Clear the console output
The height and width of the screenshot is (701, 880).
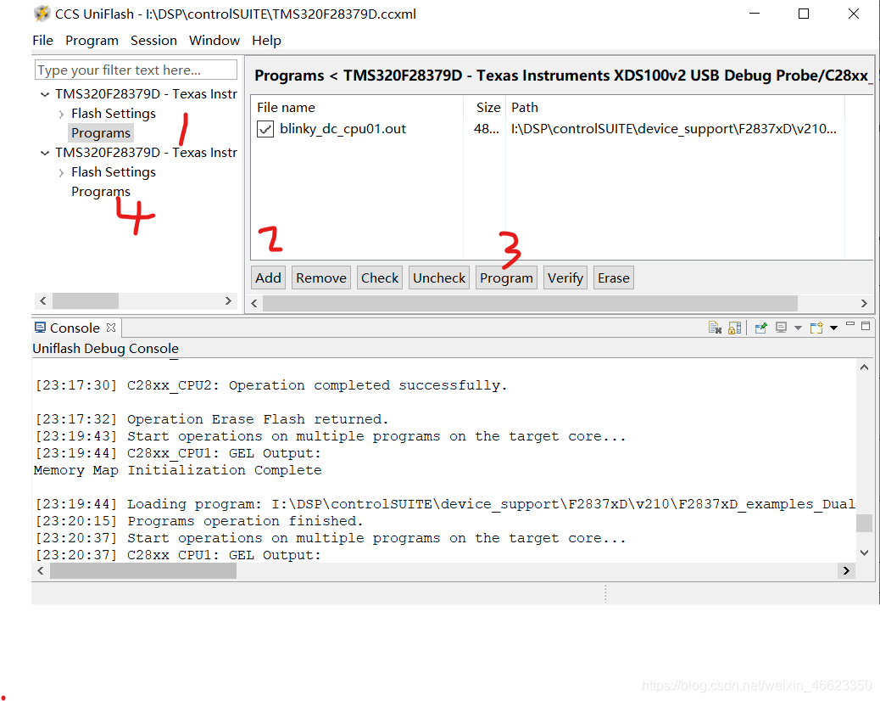pyautogui.click(x=715, y=328)
